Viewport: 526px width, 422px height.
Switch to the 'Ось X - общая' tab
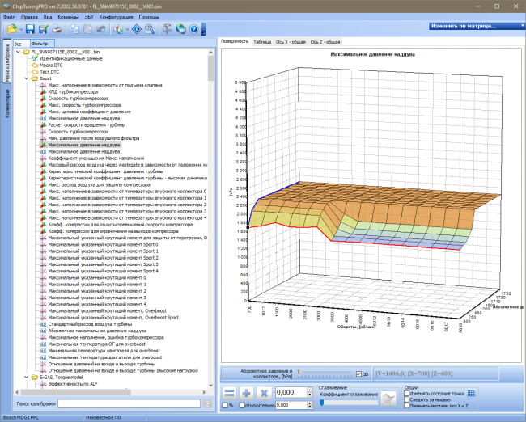point(291,42)
